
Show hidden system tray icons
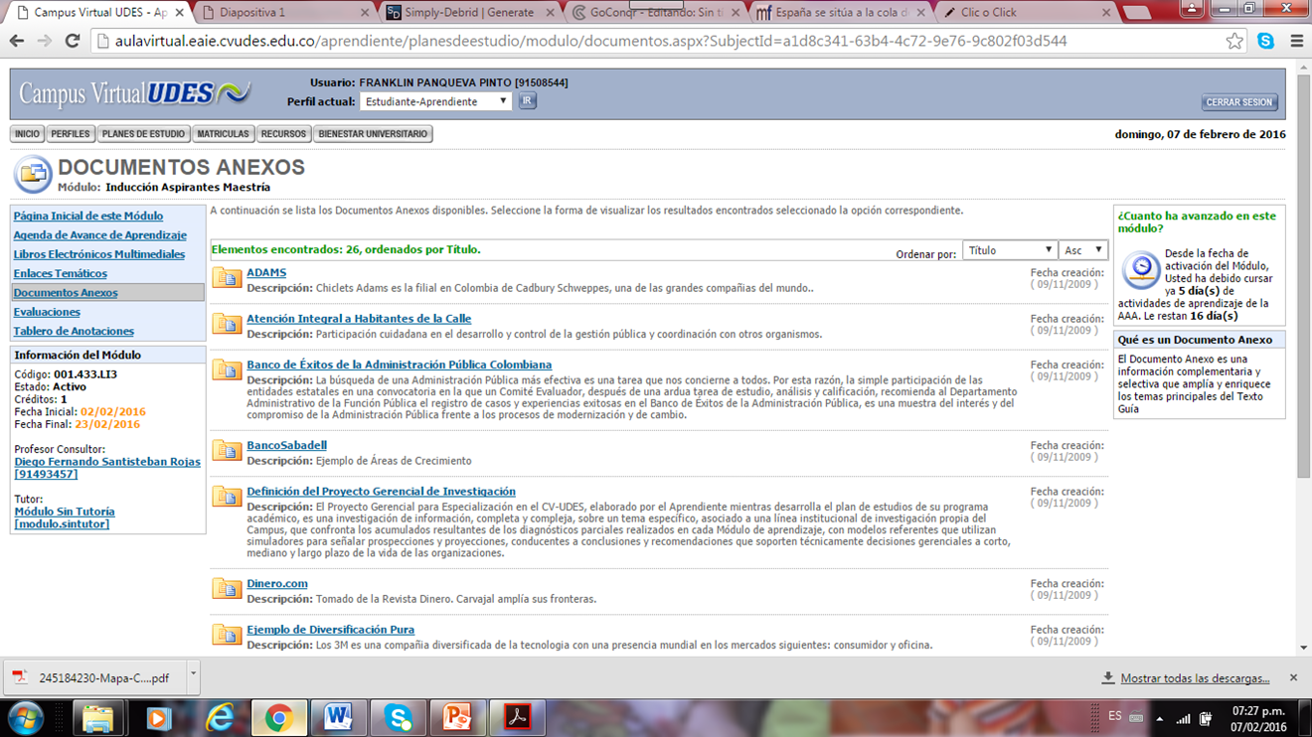click(x=1160, y=718)
